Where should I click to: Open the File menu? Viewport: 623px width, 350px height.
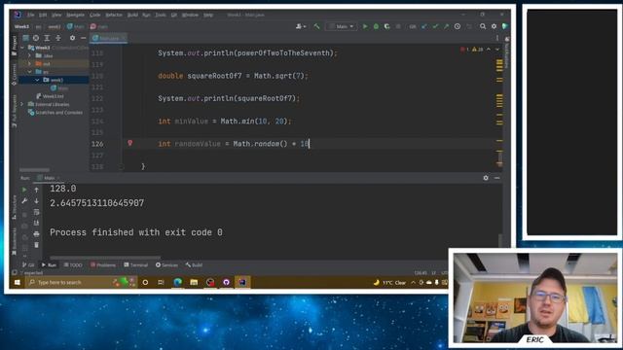point(30,15)
